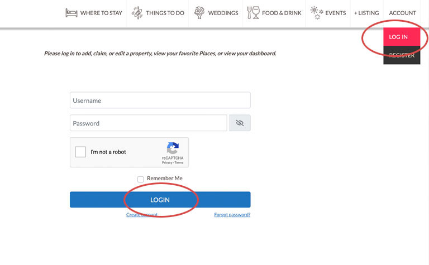Click the reCAPTCHA logo
The width and height of the screenshot is (429, 265).
(x=173, y=148)
